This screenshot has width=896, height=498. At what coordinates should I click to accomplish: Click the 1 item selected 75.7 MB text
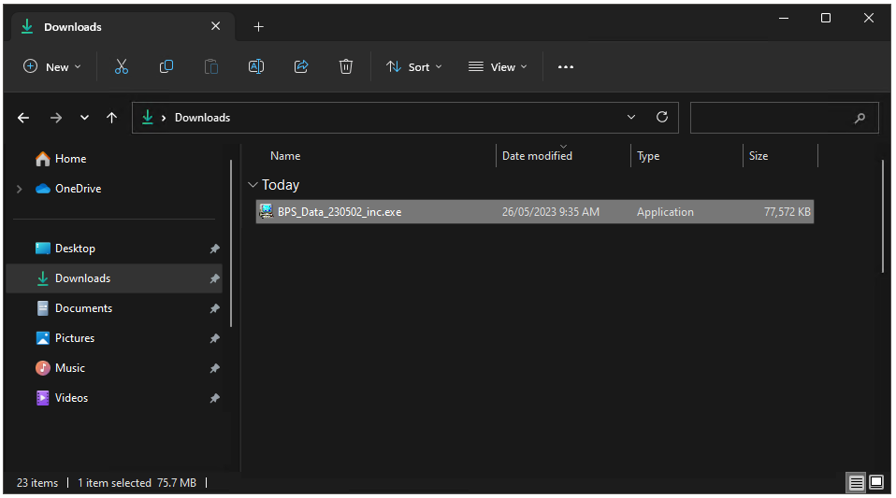137,483
